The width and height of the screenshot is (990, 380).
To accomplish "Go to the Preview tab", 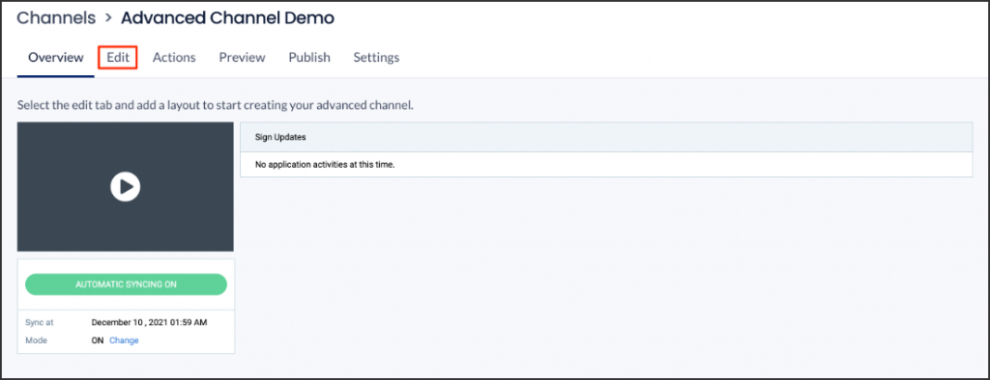I will 242,57.
